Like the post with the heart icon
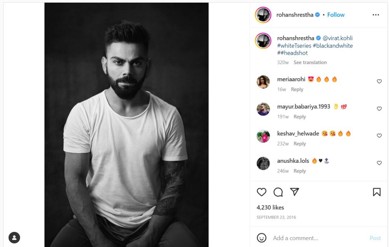 261,192
